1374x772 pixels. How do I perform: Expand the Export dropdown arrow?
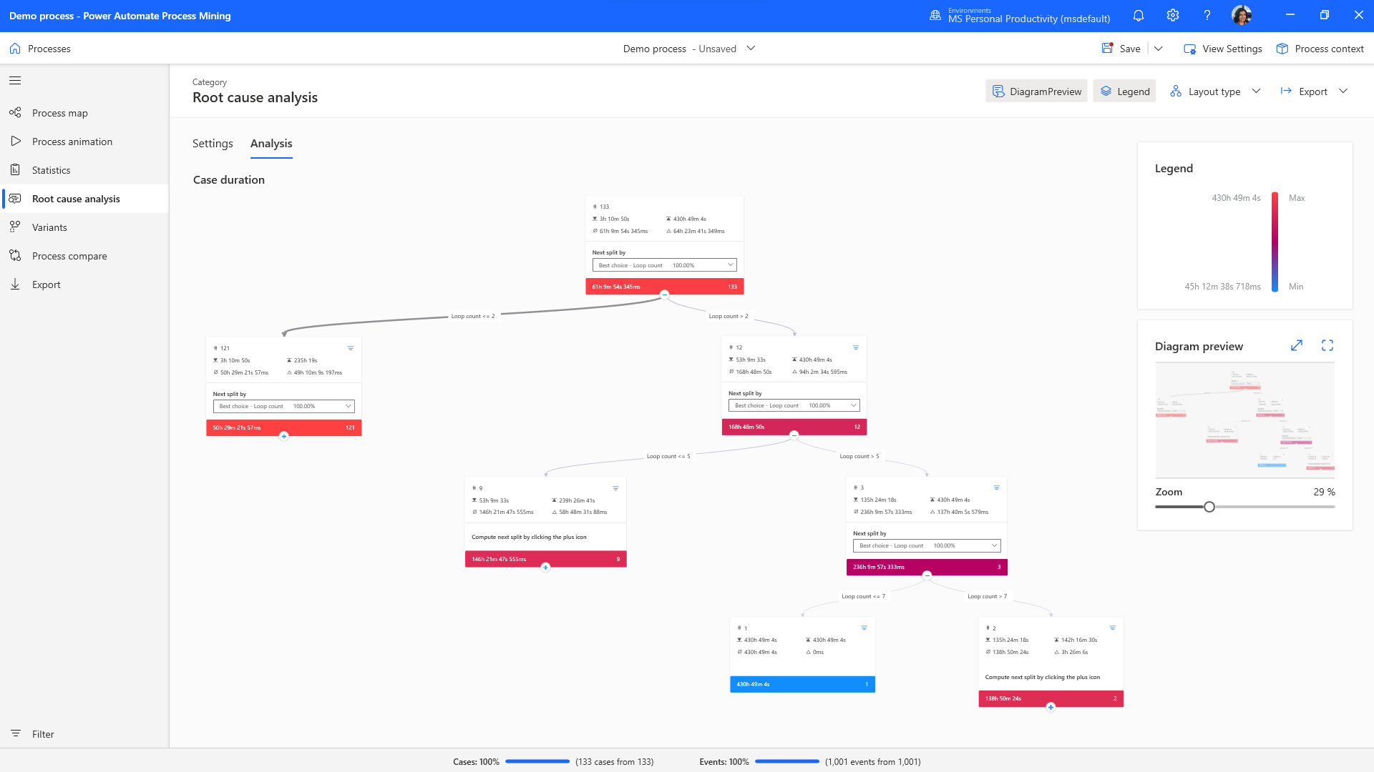tap(1345, 91)
